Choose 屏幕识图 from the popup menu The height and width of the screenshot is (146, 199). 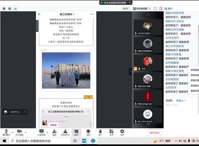coord(195,80)
